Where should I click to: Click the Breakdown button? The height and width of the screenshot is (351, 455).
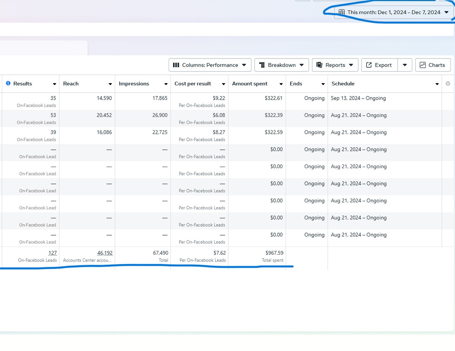(x=281, y=65)
